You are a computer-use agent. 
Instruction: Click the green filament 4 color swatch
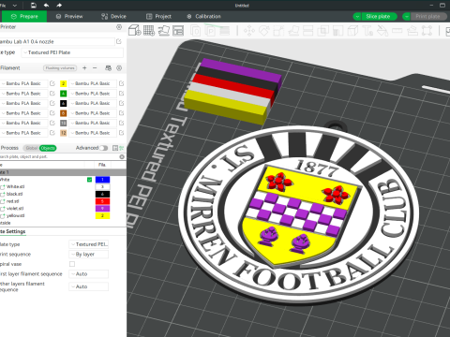[63, 94]
